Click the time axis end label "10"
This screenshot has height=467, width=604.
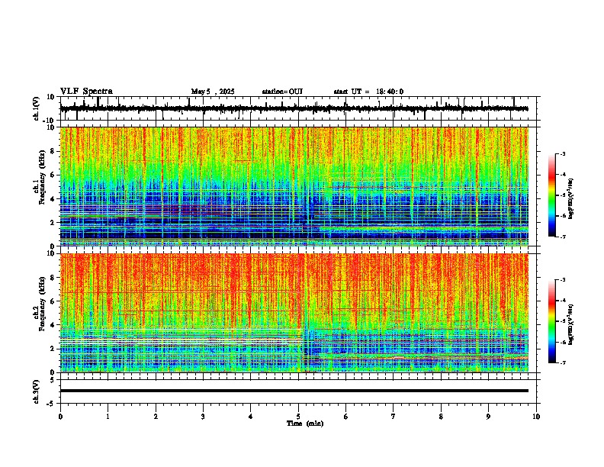click(536, 417)
